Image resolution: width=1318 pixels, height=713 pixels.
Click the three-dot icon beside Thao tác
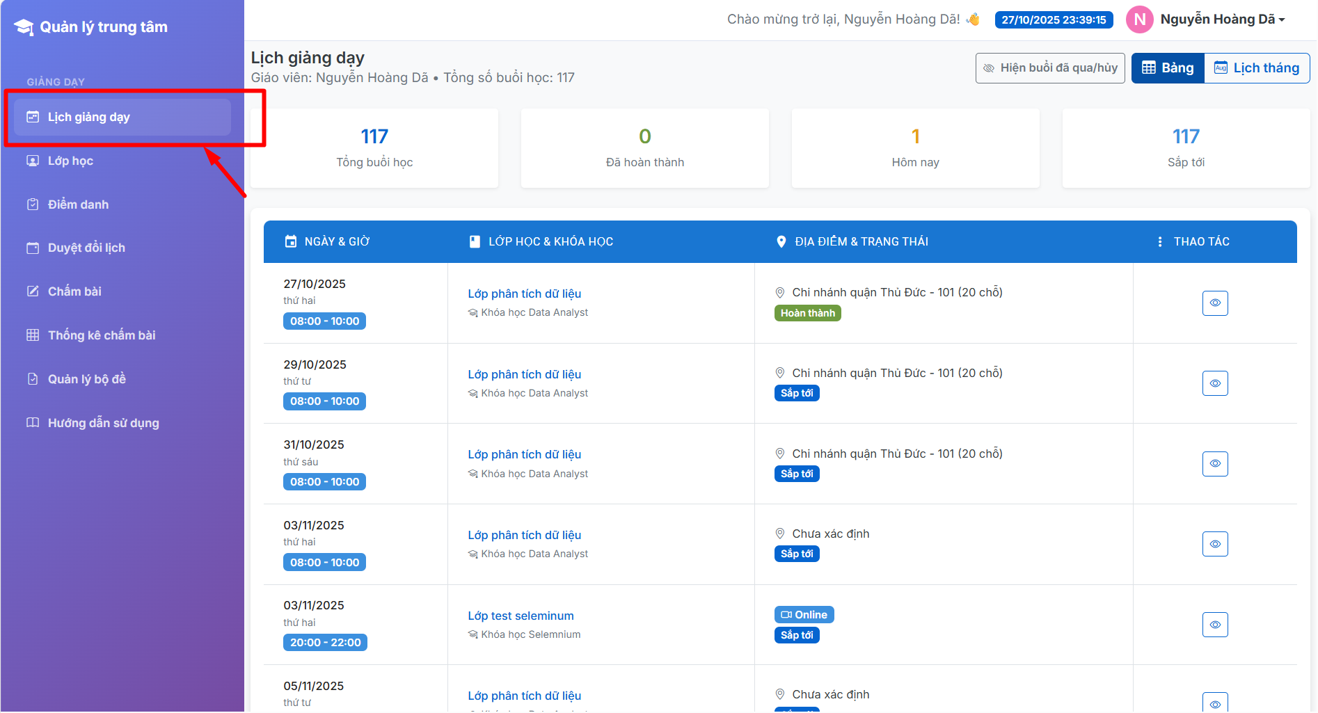(1159, 242)
